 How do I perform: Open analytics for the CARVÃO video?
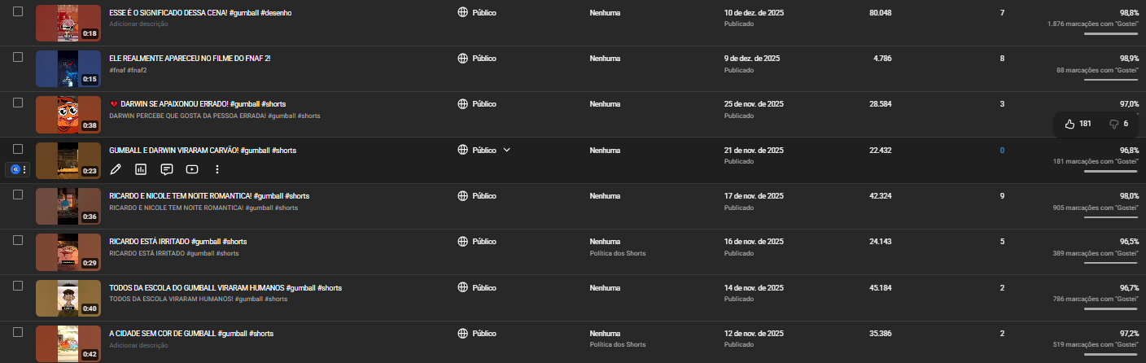(141, 169)
